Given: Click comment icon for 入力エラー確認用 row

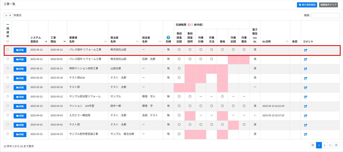Looking at the screenshot, I should pos(305,116).
